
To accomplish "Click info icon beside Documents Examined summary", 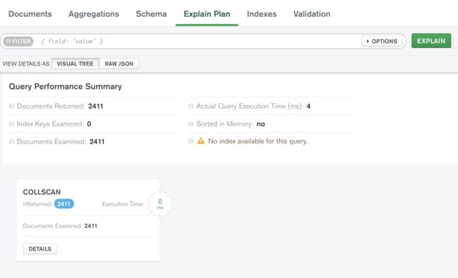I will [x=11, y=141].
